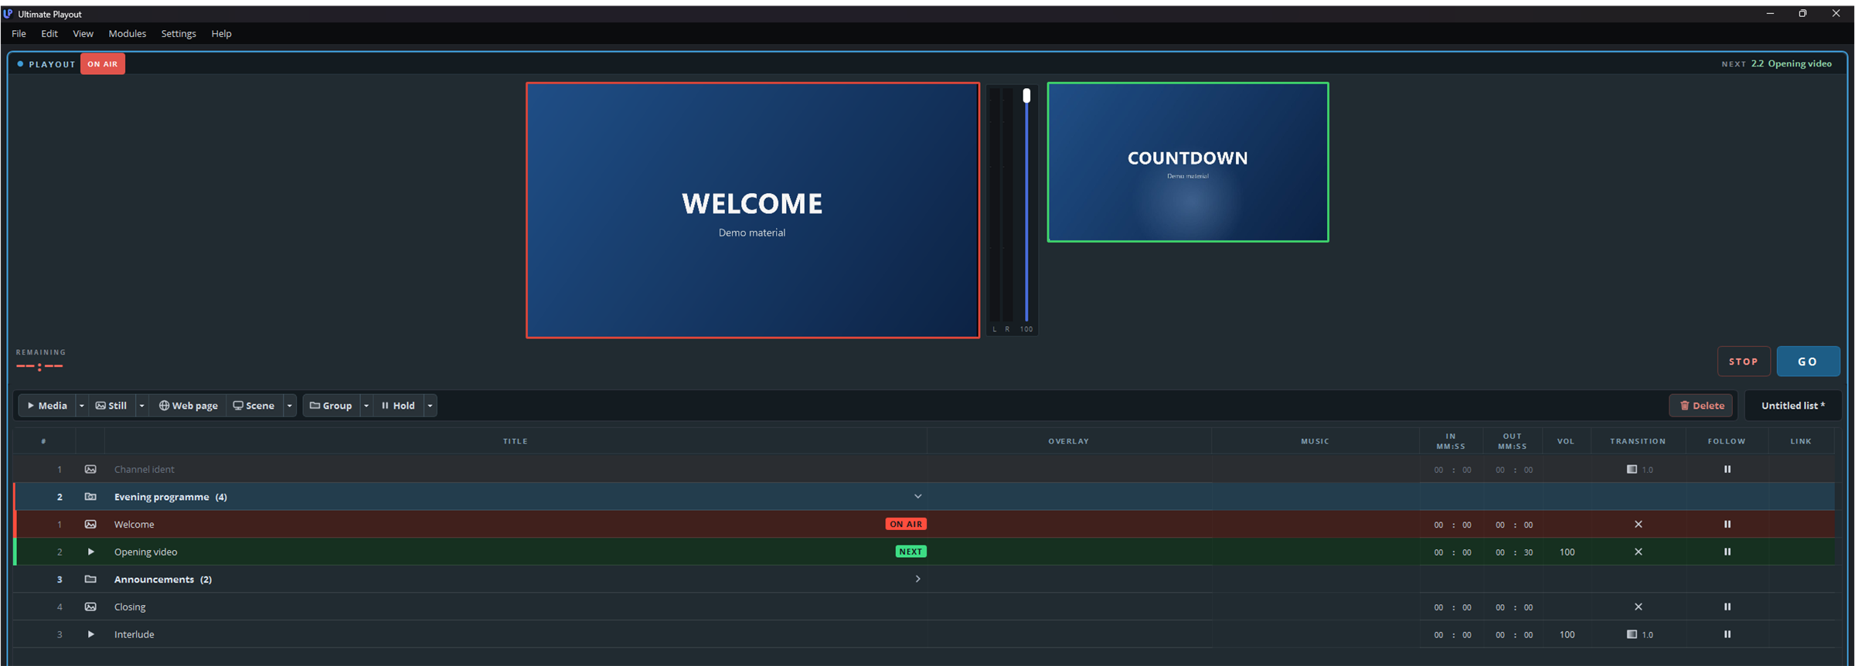Click the out-time seconds 30 of Opening video
Viewport: 1855px width, 666px height.
pyautogui.click(x=1528, y=552)
